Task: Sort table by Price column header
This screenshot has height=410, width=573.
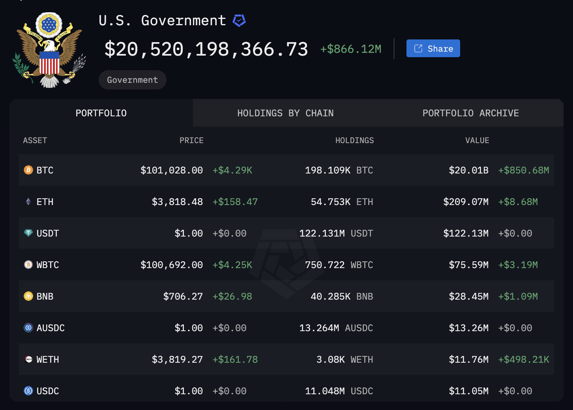Action: [x=191, y=140]
